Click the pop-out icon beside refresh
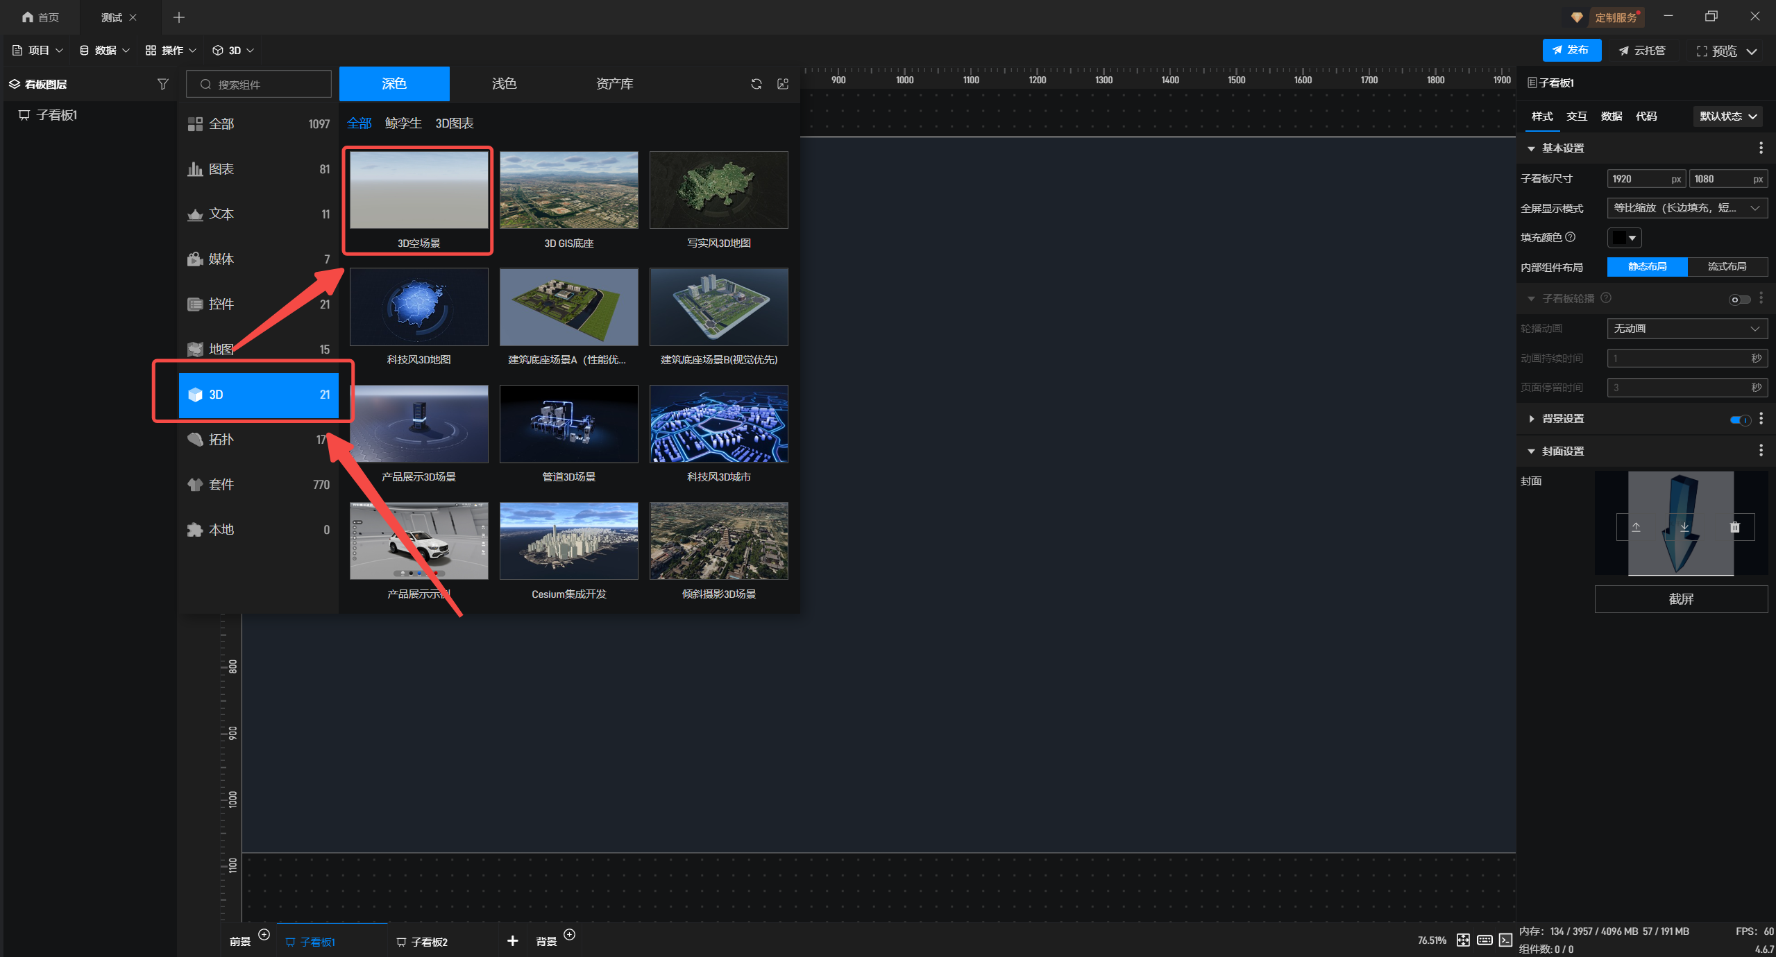Viewport: 1776px width, 957px height. (783, 84)
